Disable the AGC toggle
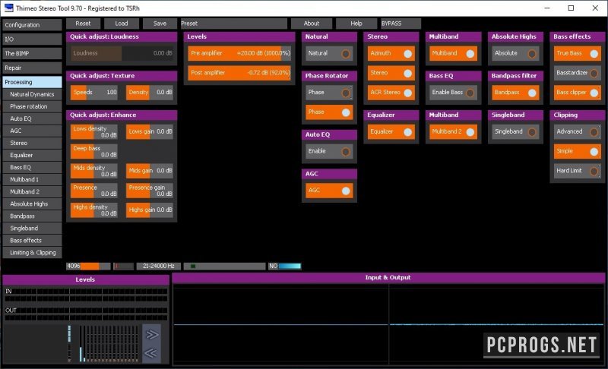 coord(329,191)
